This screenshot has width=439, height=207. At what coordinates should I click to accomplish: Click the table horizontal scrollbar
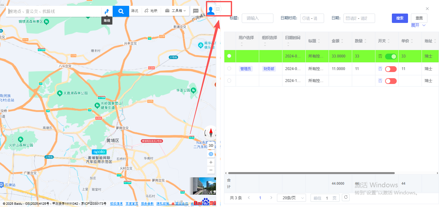click(x=310, y=173)
